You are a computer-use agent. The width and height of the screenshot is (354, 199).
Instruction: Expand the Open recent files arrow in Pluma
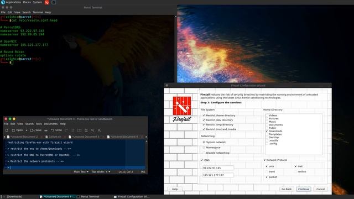click(x=27, y=130)
